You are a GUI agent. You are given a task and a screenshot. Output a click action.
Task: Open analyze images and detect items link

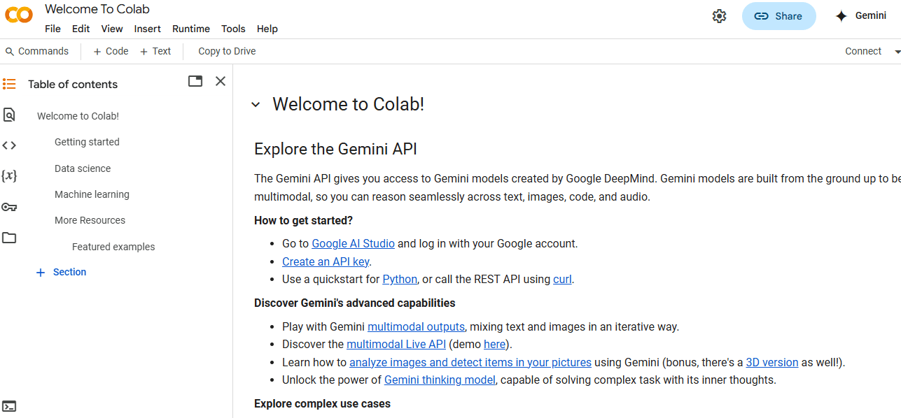point(470,362)
